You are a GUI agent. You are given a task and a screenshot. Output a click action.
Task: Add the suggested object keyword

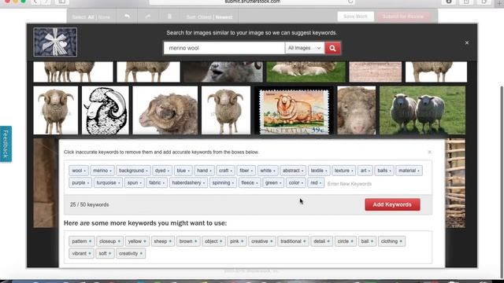click(213, 241)
